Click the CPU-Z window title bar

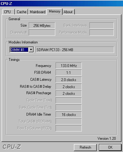click(x=61, y=3)
